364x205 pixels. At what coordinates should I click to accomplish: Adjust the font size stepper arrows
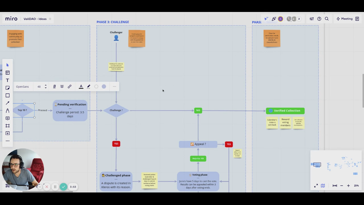tap(45, 87)
